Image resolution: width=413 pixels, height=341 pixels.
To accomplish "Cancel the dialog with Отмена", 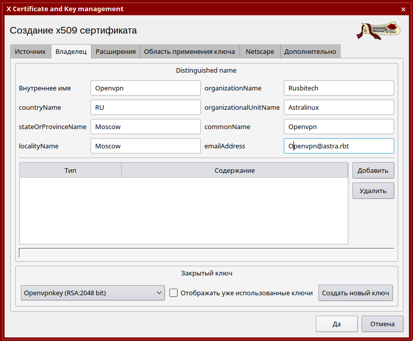I will coord(382,324).
